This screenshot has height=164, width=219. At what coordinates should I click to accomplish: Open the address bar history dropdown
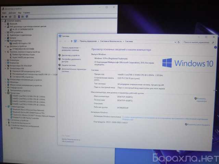tap(175, 42)
